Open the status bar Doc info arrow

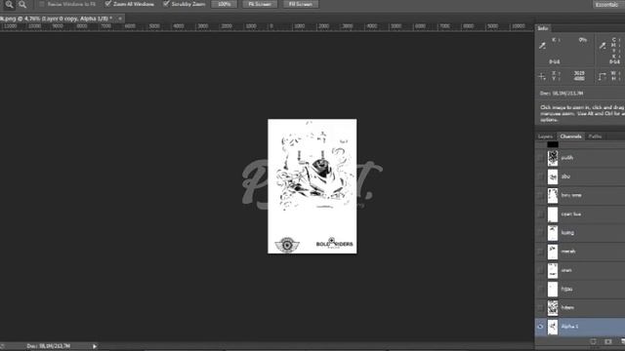tap(95, 346)
